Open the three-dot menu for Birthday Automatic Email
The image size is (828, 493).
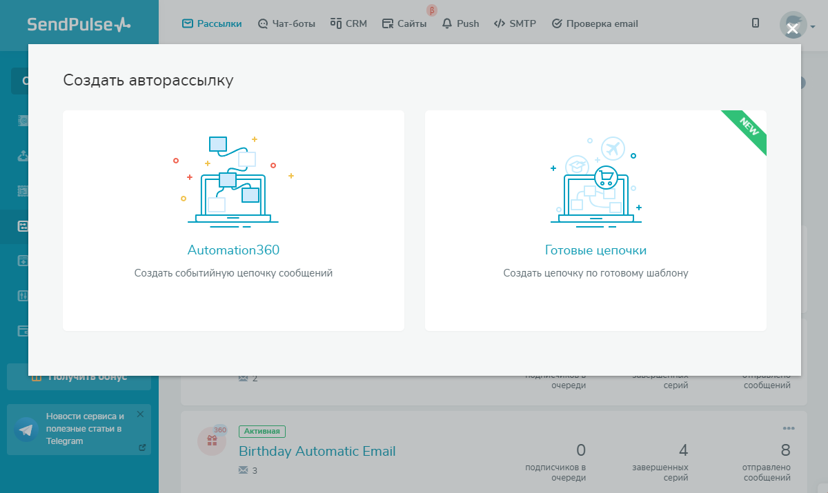789,427
